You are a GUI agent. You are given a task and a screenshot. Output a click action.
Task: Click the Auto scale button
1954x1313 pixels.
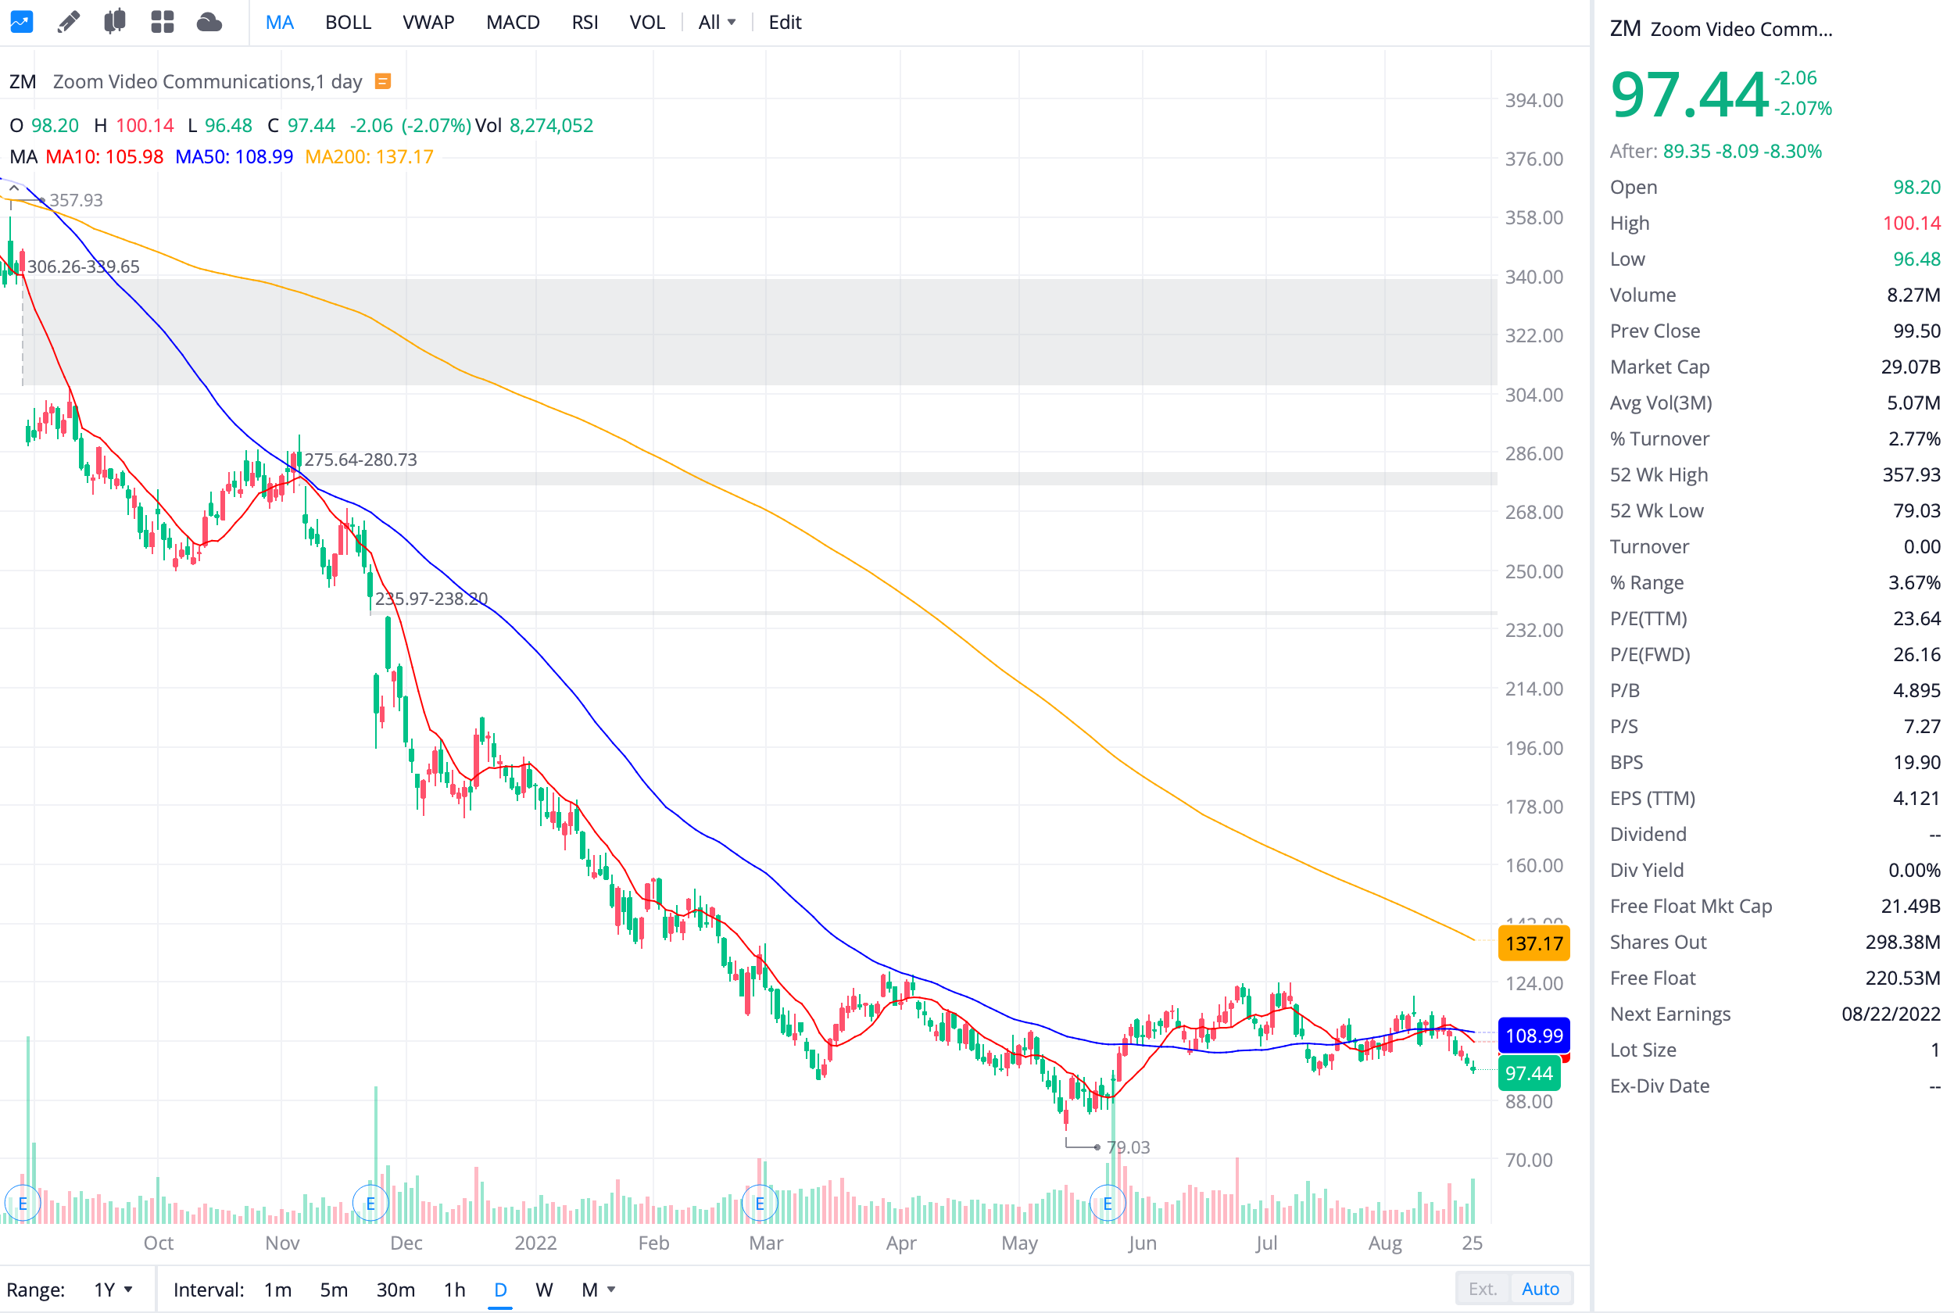[x=1540, y=1289]
